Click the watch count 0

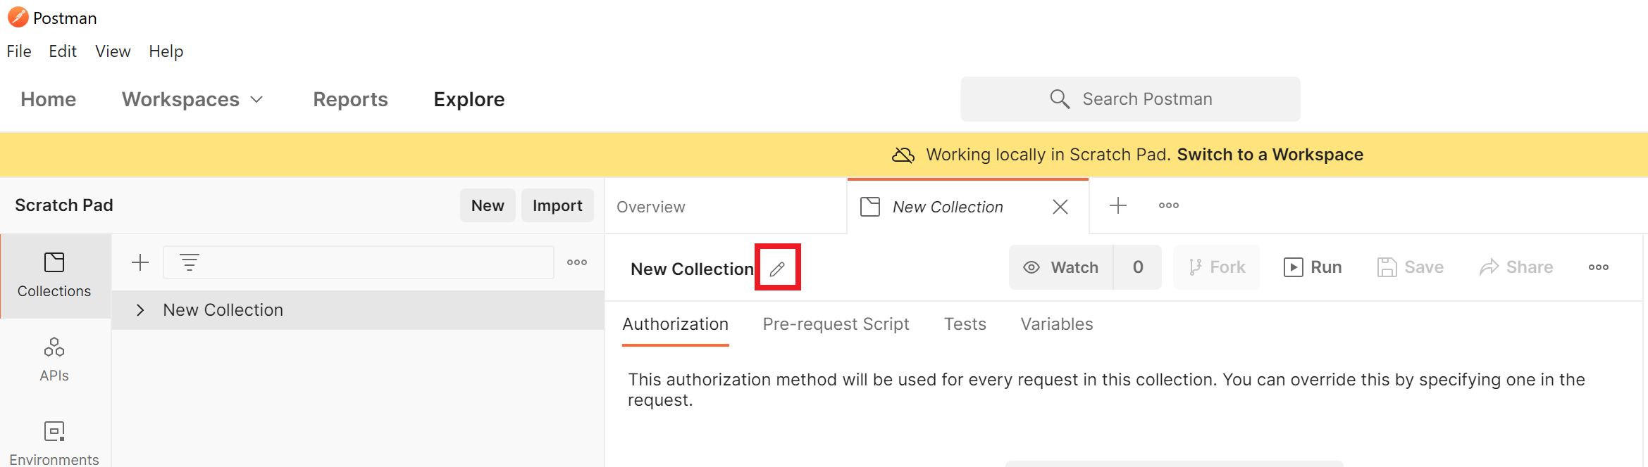(1138, 267)
